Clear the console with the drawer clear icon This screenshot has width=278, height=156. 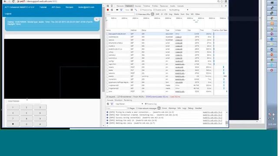[108, 104]
